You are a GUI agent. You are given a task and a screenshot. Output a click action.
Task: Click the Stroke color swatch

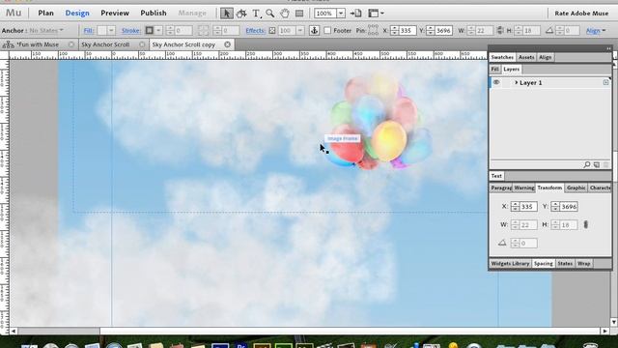click(149, 30)
